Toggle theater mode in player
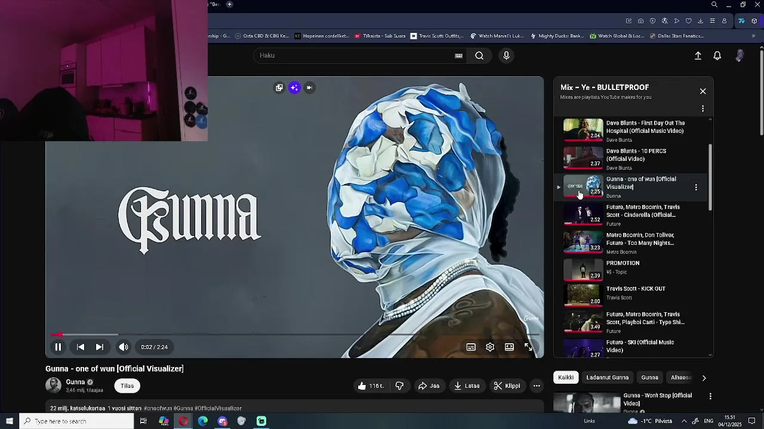This screenshot has width=764, height=429. (509, 347)
